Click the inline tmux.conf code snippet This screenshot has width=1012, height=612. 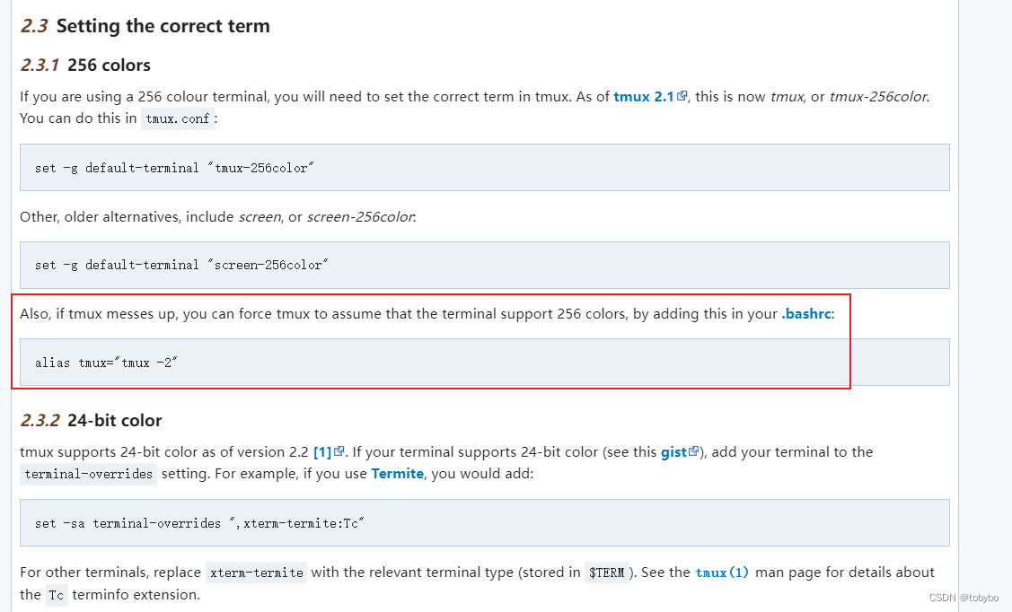click(178, 119)
